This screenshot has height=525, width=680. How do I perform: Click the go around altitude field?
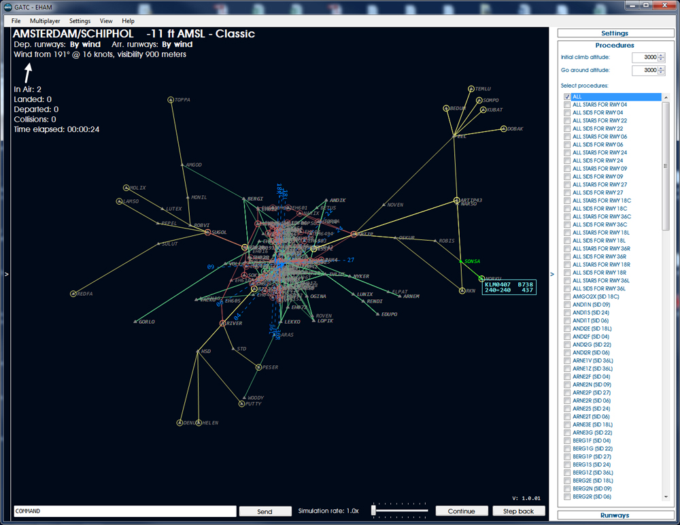(x=645, y=70)
